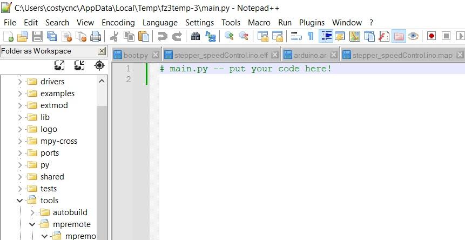Viewport: 465px width, 240px height.
Task: Toggle the indent guide button
Action: click(x=326, y=36)
